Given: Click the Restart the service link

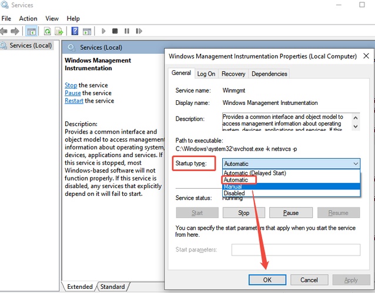Looking at the screenshot, I should click(x=74, y=101).
